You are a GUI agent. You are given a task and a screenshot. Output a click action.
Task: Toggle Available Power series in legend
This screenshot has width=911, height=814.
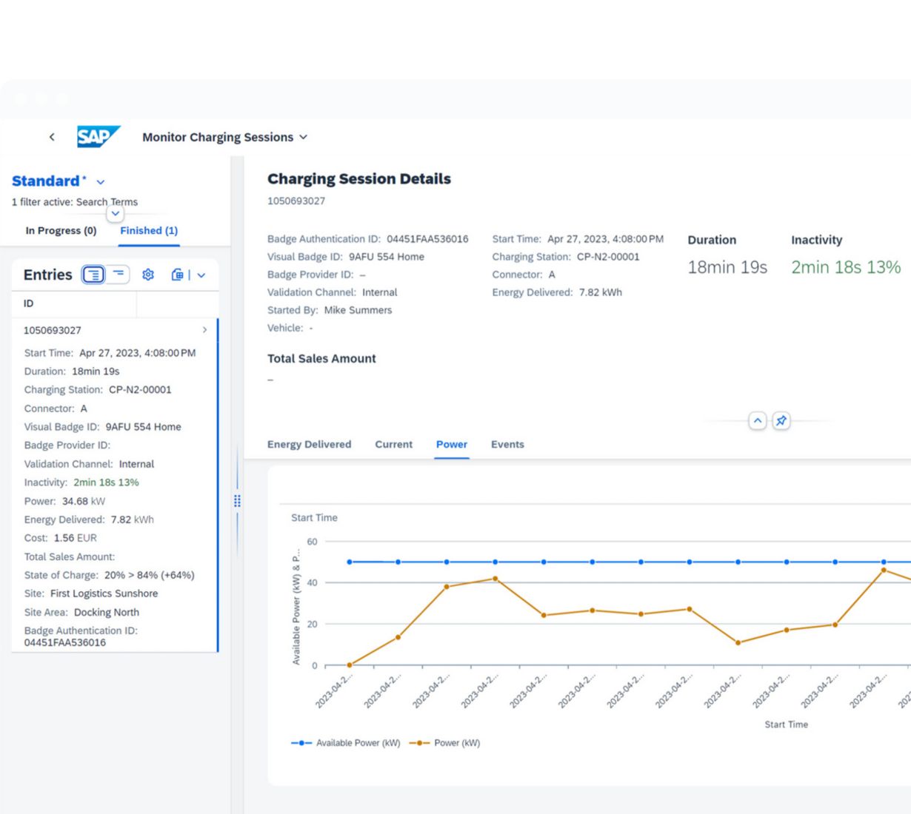[x=346, y=743]
